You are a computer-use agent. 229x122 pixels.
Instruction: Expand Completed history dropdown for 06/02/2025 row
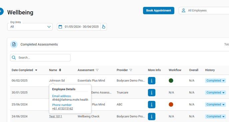tap(215, 81)
